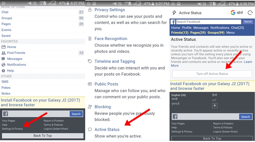Open Pokes link
The height and width of the screenshot is (142, 255).
point(6,88)
